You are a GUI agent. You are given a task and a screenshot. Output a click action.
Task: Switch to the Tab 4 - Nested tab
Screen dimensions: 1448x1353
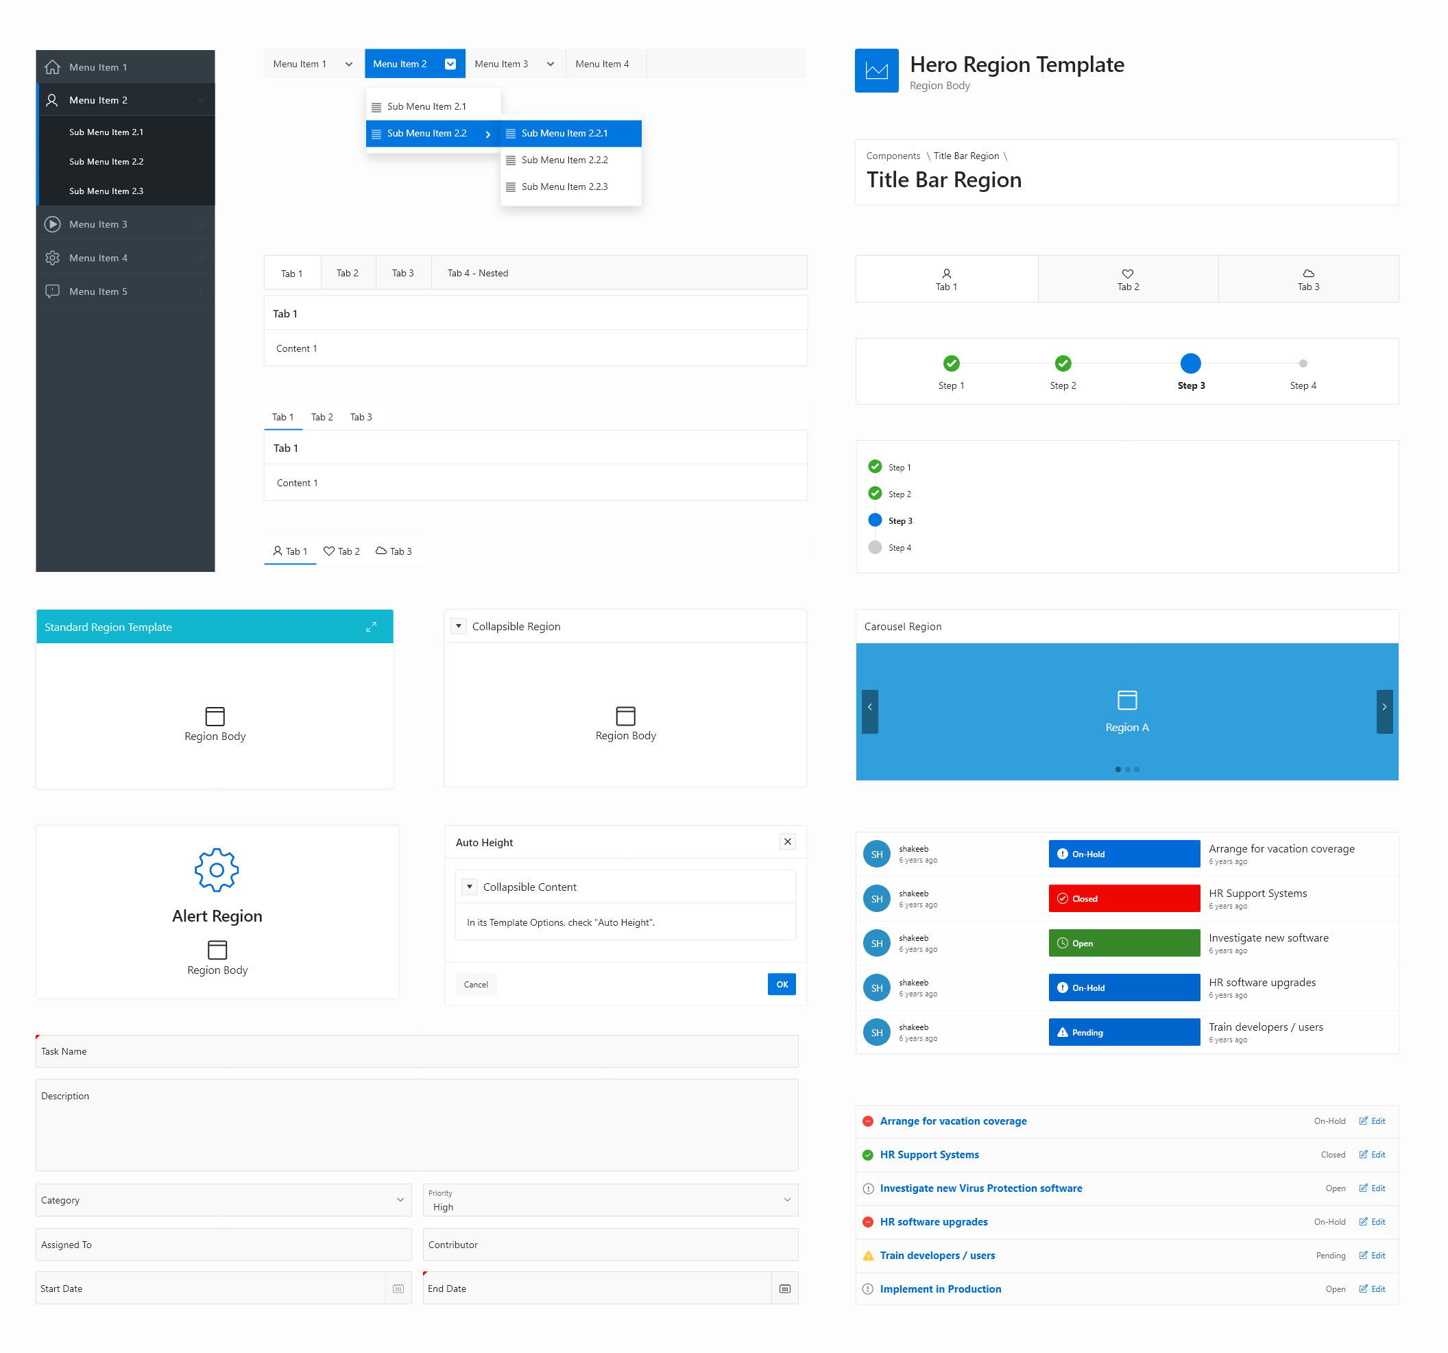(477, 273)
